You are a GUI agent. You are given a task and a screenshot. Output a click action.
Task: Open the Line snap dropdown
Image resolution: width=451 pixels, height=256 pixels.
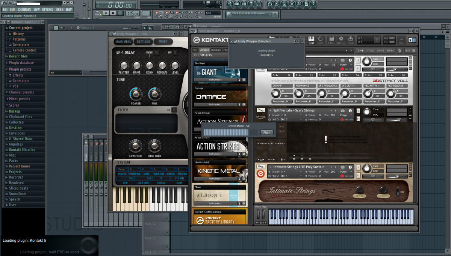tap(213, 13)
